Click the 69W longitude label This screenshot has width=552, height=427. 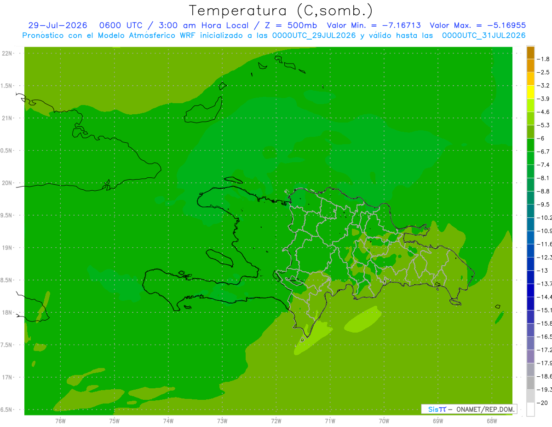pyautogui.click(x=438, y=421)
